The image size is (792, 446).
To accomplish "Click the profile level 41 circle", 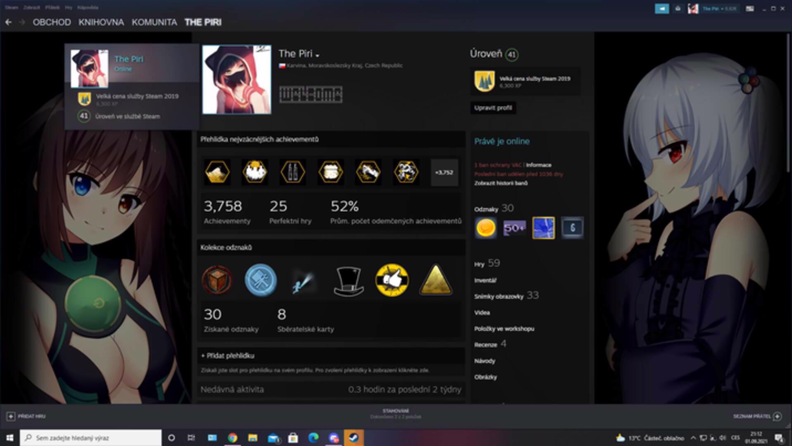I will click(512, 55).
